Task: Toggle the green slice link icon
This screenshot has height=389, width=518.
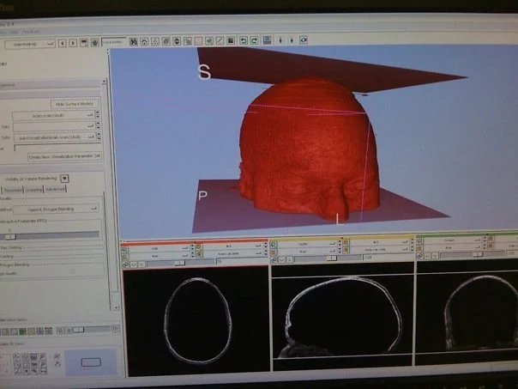Action: point(419,256)
